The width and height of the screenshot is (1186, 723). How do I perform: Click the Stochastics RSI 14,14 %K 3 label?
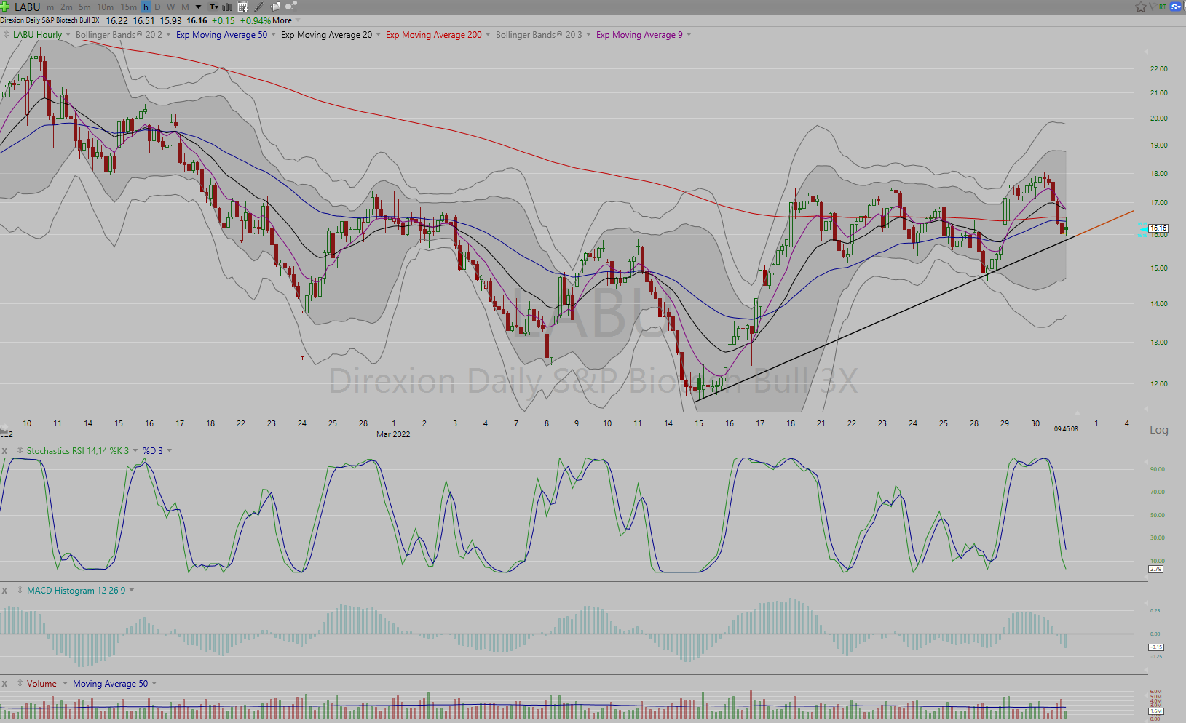click(78, 451)
